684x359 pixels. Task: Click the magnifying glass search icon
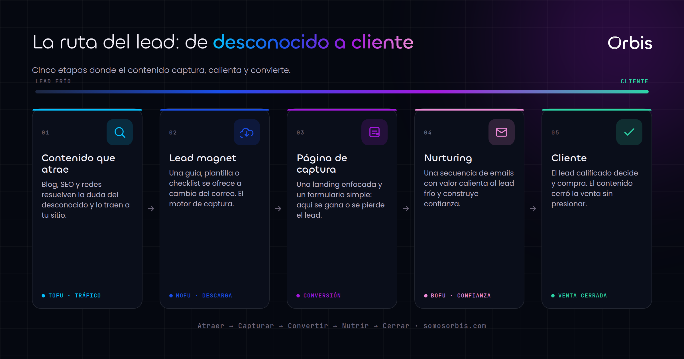120,132
